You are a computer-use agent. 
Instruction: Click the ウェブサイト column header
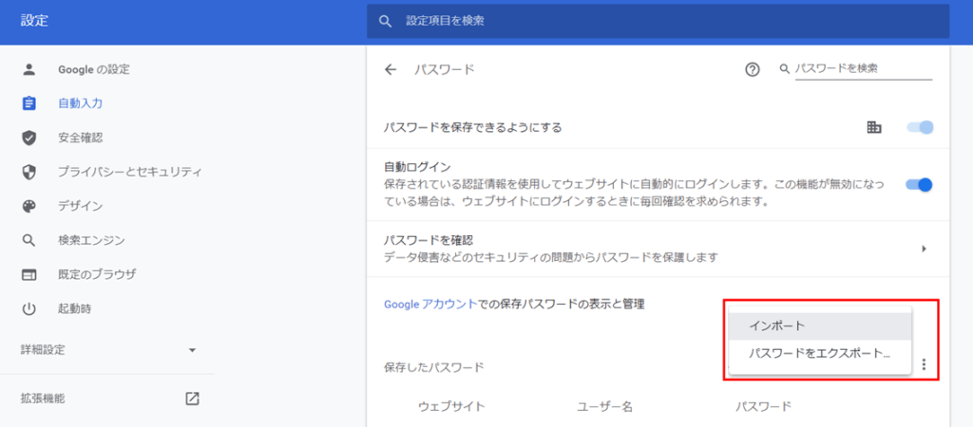451,406
